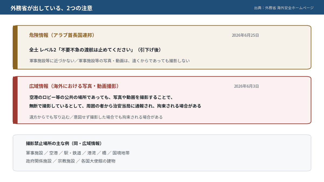
Task: Click the source note 出典：外務省 海外安全ホームページ
Action: [x=284, y=8]
